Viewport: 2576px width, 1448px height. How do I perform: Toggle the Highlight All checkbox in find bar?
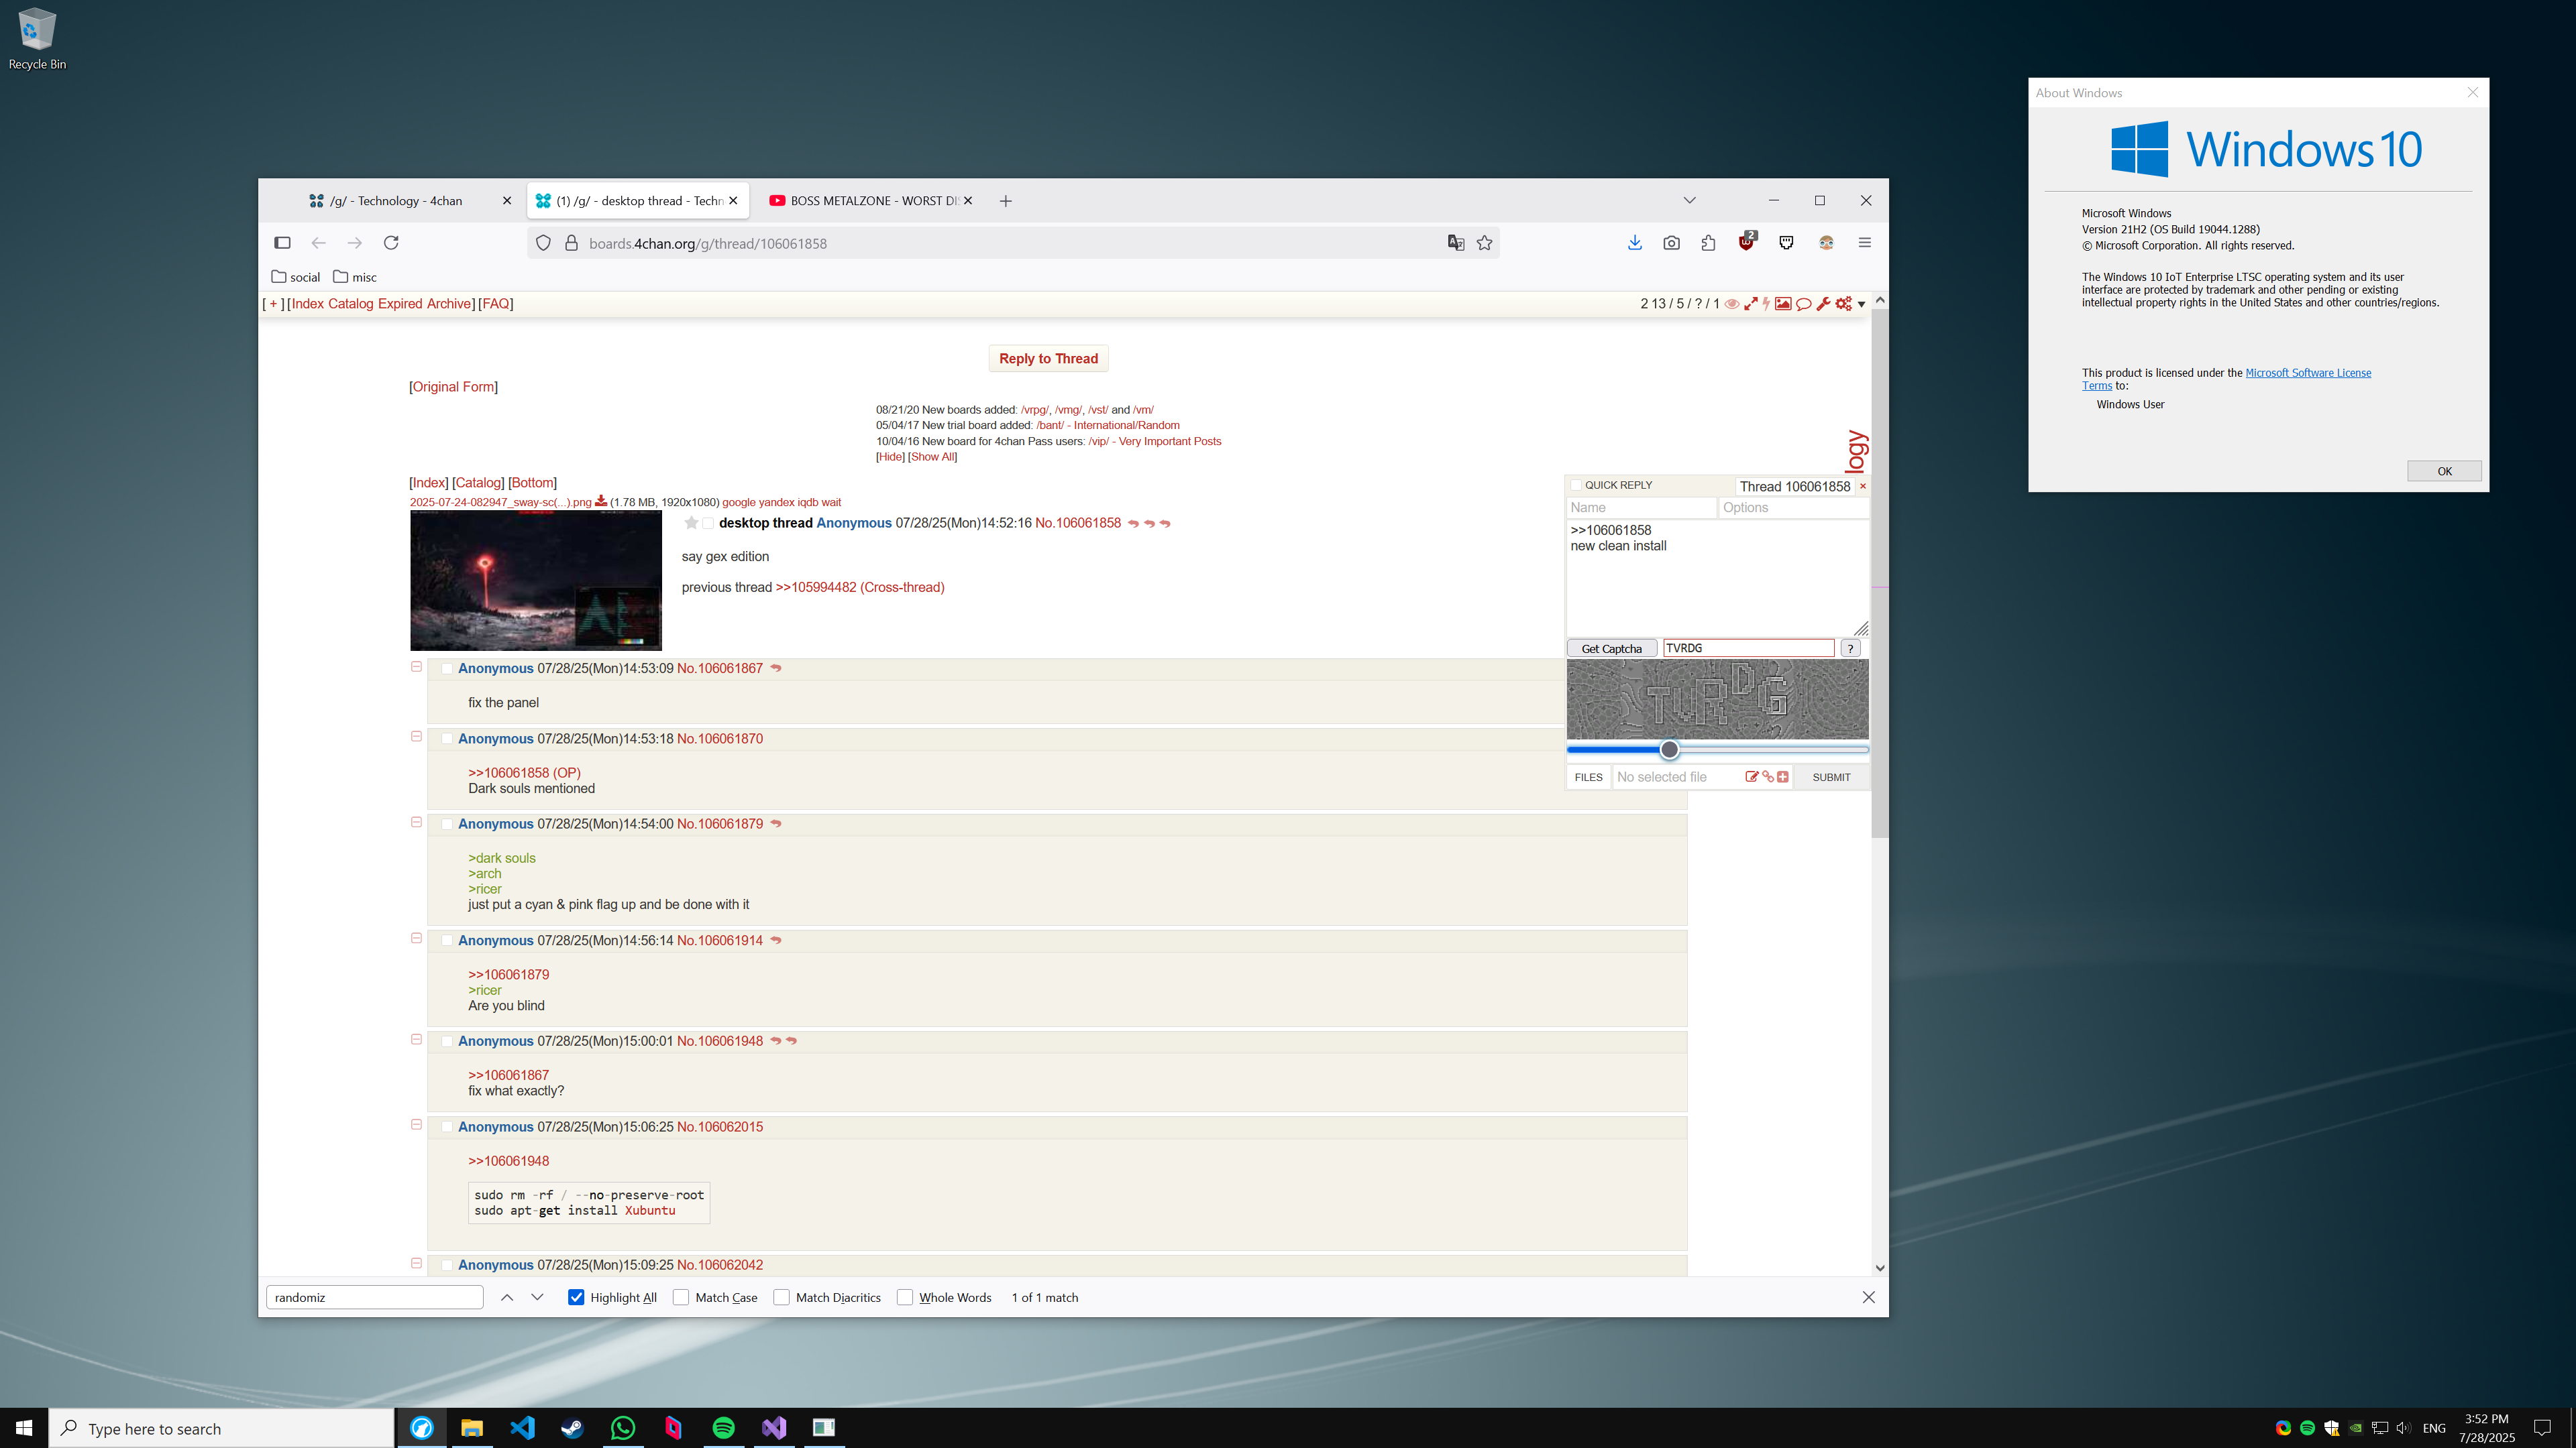tap(576, 1297)
